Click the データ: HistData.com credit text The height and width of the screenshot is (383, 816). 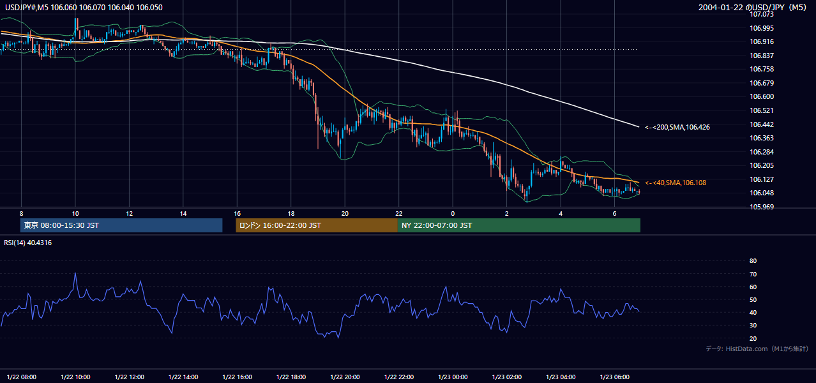757,349
